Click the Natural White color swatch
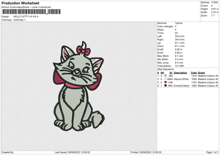This screenshot has height=155, width=220. 166,79
